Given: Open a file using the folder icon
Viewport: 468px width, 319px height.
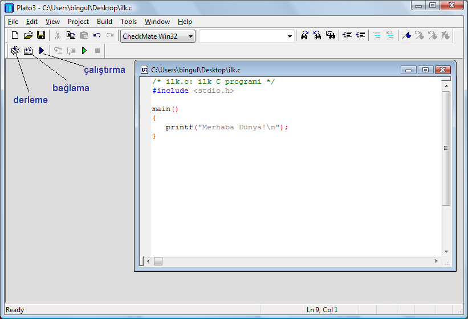Looking at the screenshot, I should [28, 35].
